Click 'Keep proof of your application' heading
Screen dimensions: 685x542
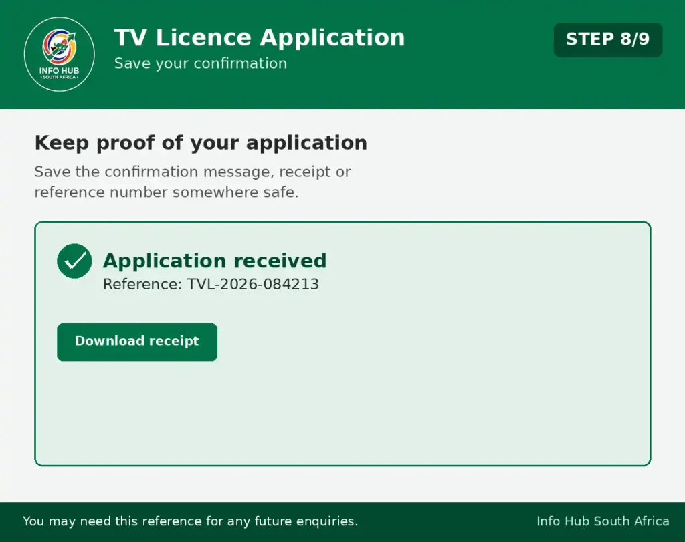coord(201,143)
